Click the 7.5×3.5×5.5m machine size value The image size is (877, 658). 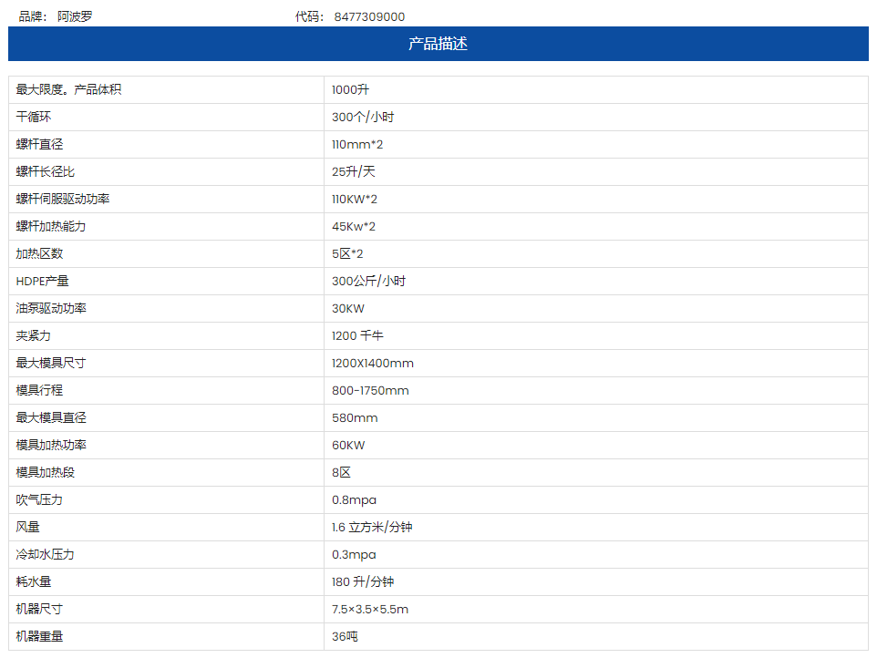[x=370, y=609]
